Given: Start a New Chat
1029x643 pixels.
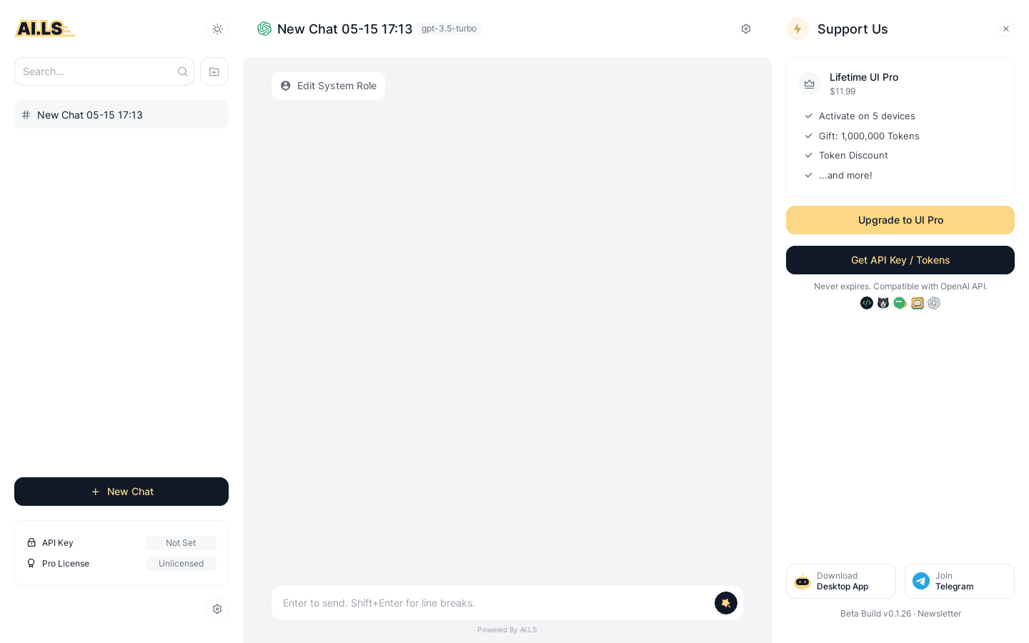Looking at the screenshot, I should (121, 492).
